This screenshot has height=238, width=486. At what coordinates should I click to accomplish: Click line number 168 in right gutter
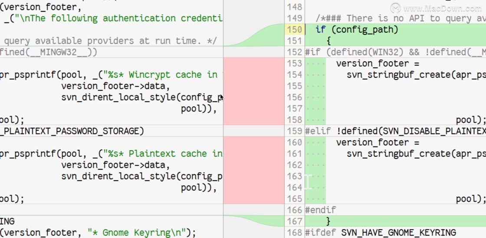(295, 232)
